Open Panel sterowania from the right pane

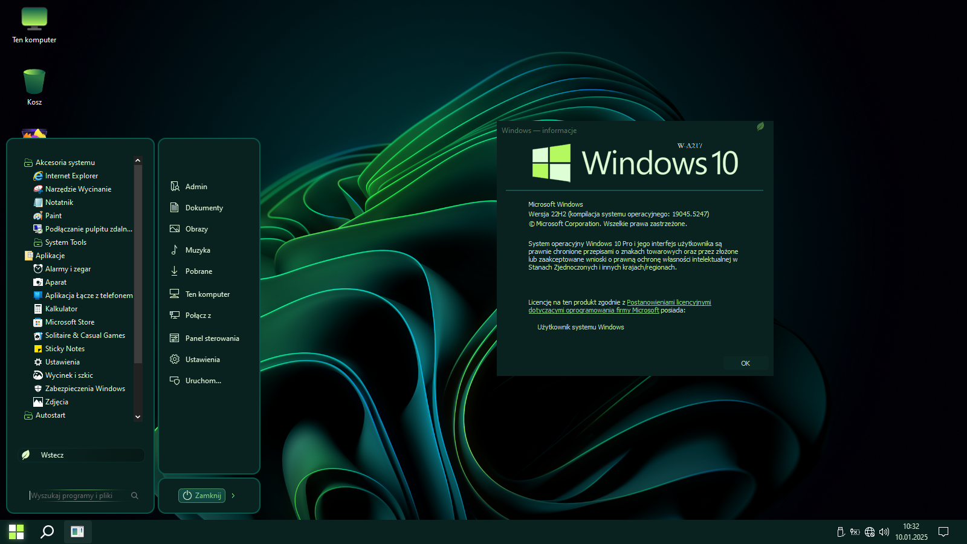coord(212,338)
